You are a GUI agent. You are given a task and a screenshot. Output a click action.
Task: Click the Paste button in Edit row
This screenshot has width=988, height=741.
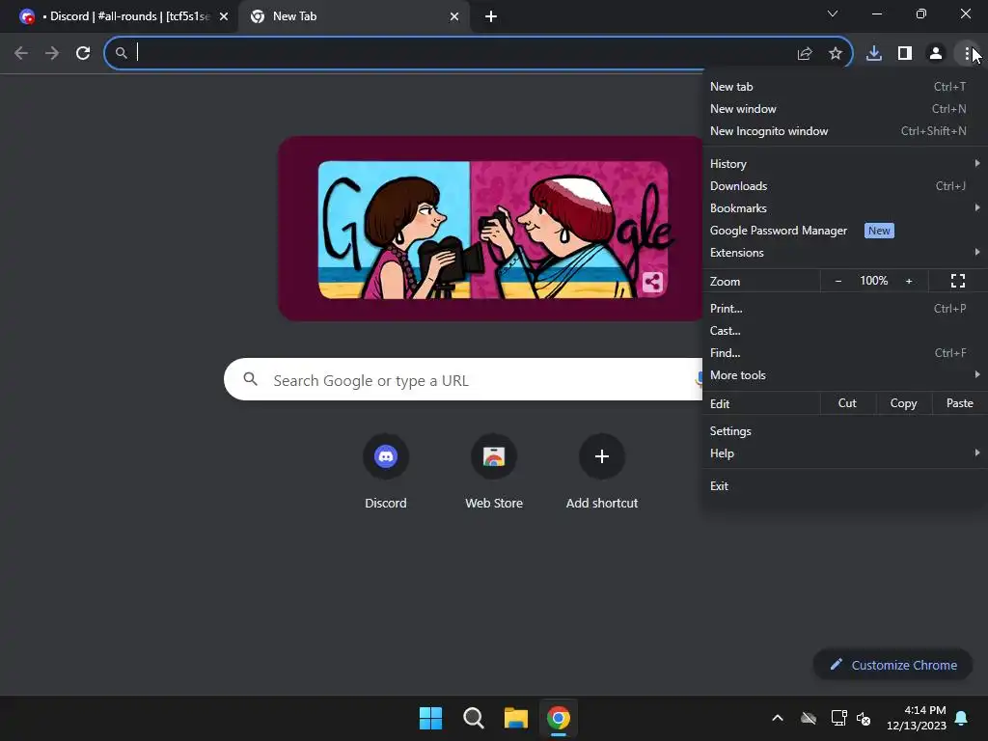(x=960, y=403)
